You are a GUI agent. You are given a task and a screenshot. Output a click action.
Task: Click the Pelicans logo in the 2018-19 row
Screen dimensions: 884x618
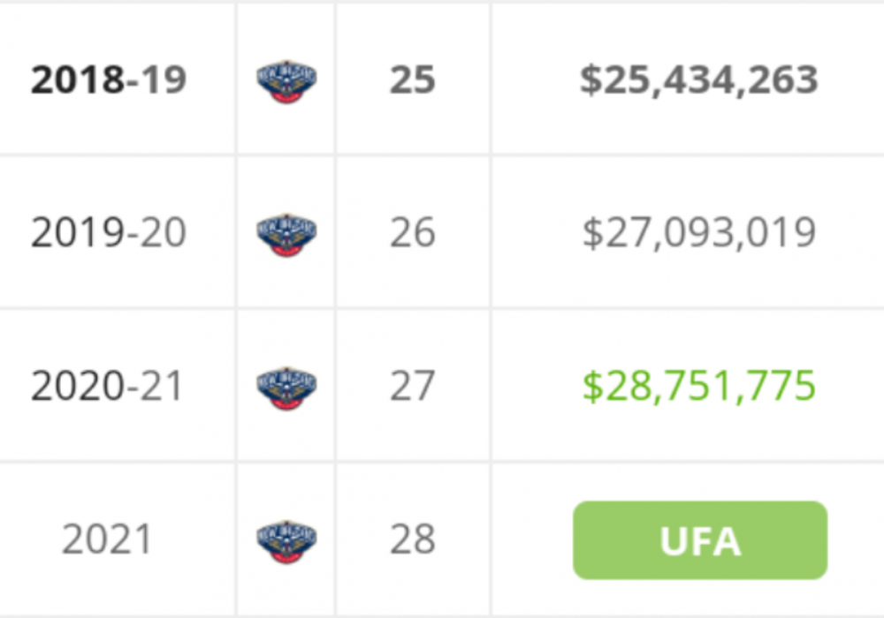point(286,81)
